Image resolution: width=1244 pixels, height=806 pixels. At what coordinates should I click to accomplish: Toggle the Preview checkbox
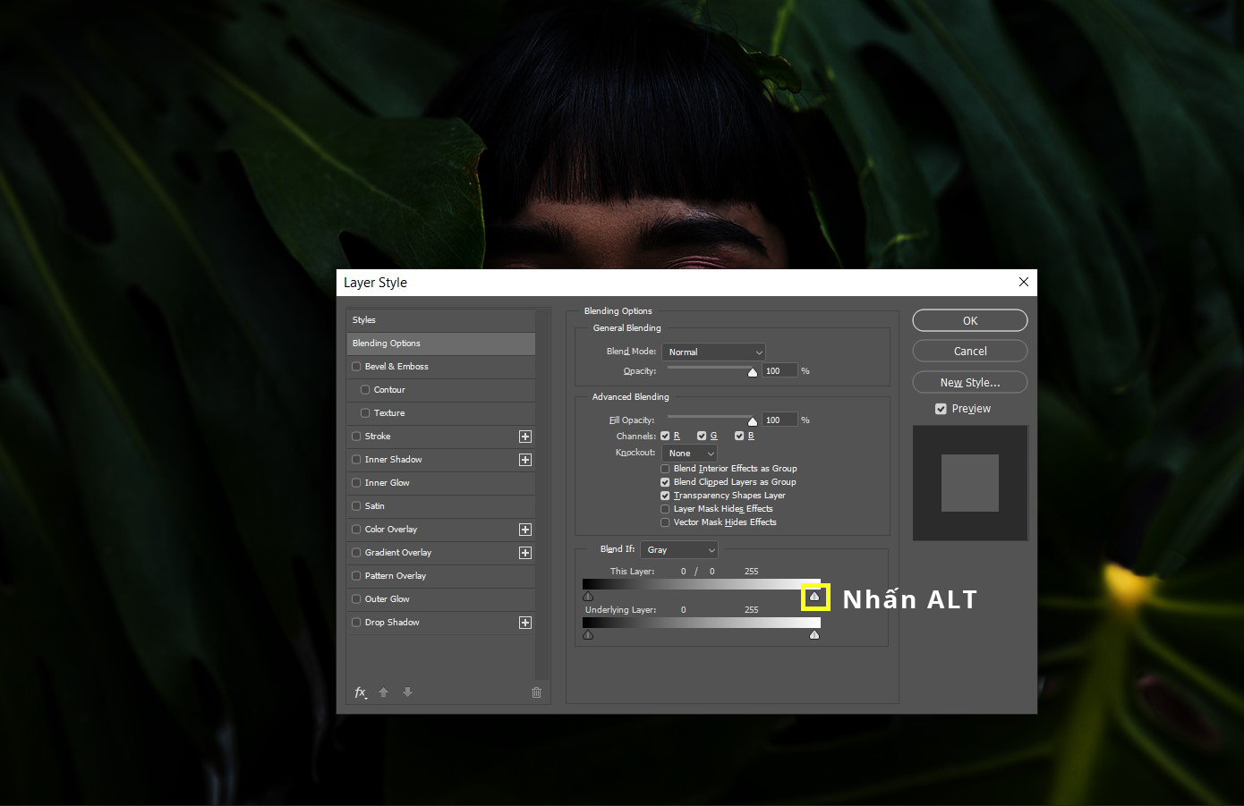[941, 409]
